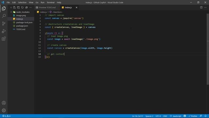Screen dimensions: 209x118
Task: Click the errors and warnings status indicator
Action: click(6, 116)
